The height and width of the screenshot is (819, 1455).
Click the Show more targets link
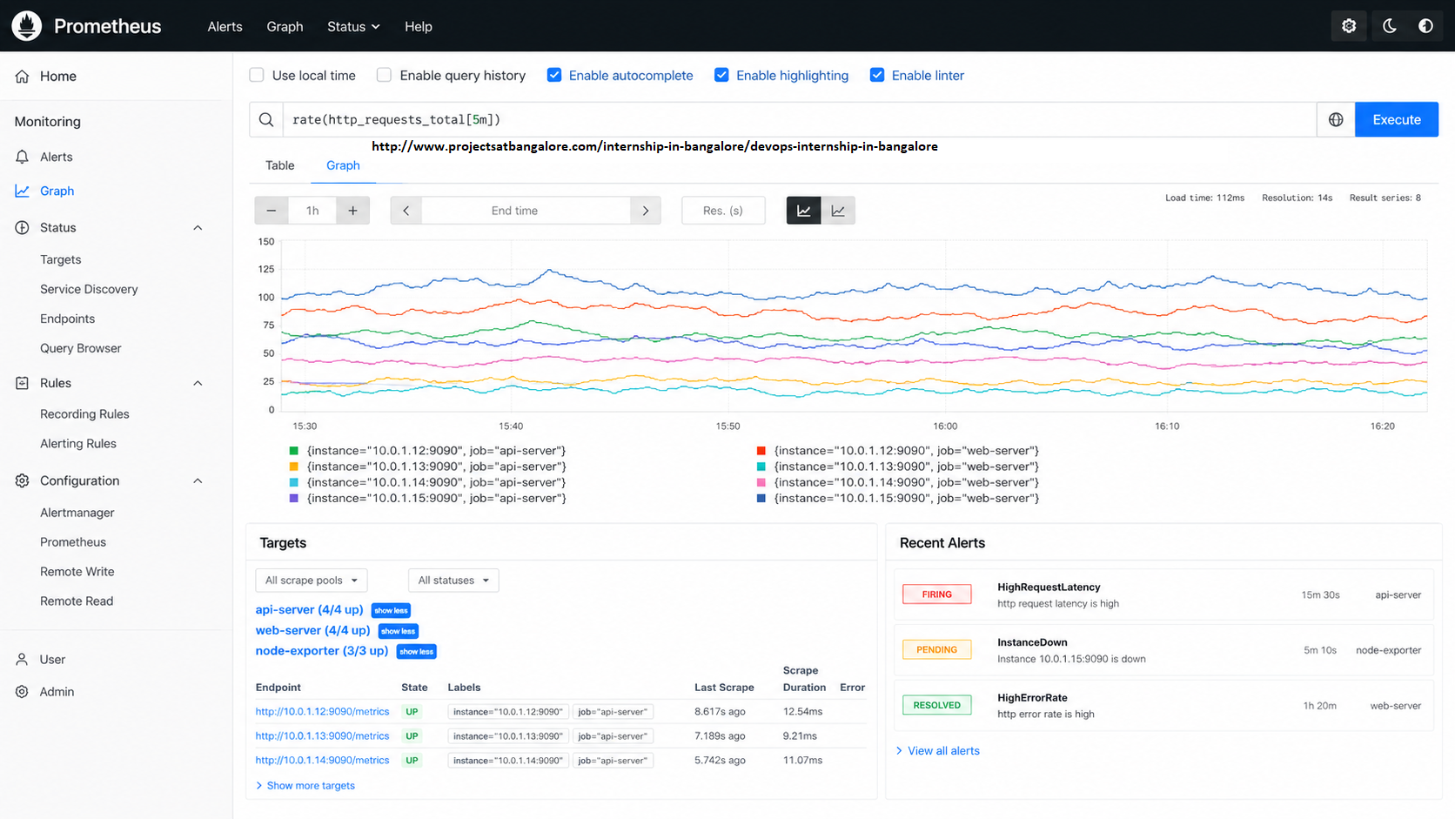pyautogui.click(x=311, y=786)
